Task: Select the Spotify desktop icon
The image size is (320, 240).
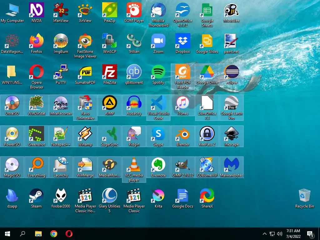Action: (158, 74)
